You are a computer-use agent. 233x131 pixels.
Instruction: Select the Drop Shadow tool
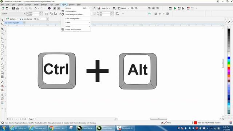(2, 73)
